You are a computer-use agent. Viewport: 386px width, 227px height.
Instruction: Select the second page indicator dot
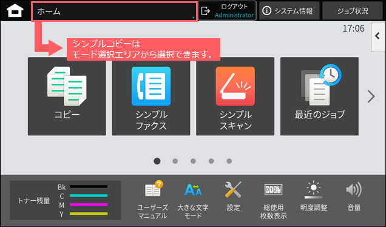click(175, 161)
